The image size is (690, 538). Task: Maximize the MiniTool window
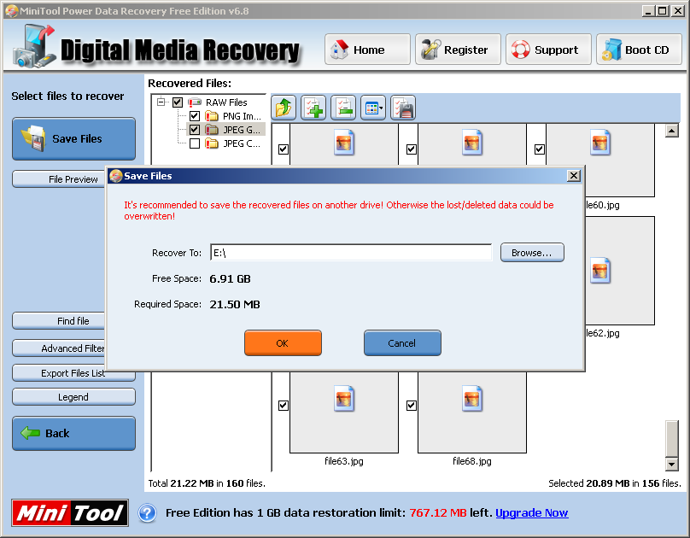click(x=663, y=11)
